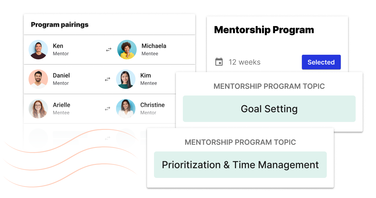
Task: Open mentor Ken's name link
Action: pyautogui.click(x=58, y=46)
